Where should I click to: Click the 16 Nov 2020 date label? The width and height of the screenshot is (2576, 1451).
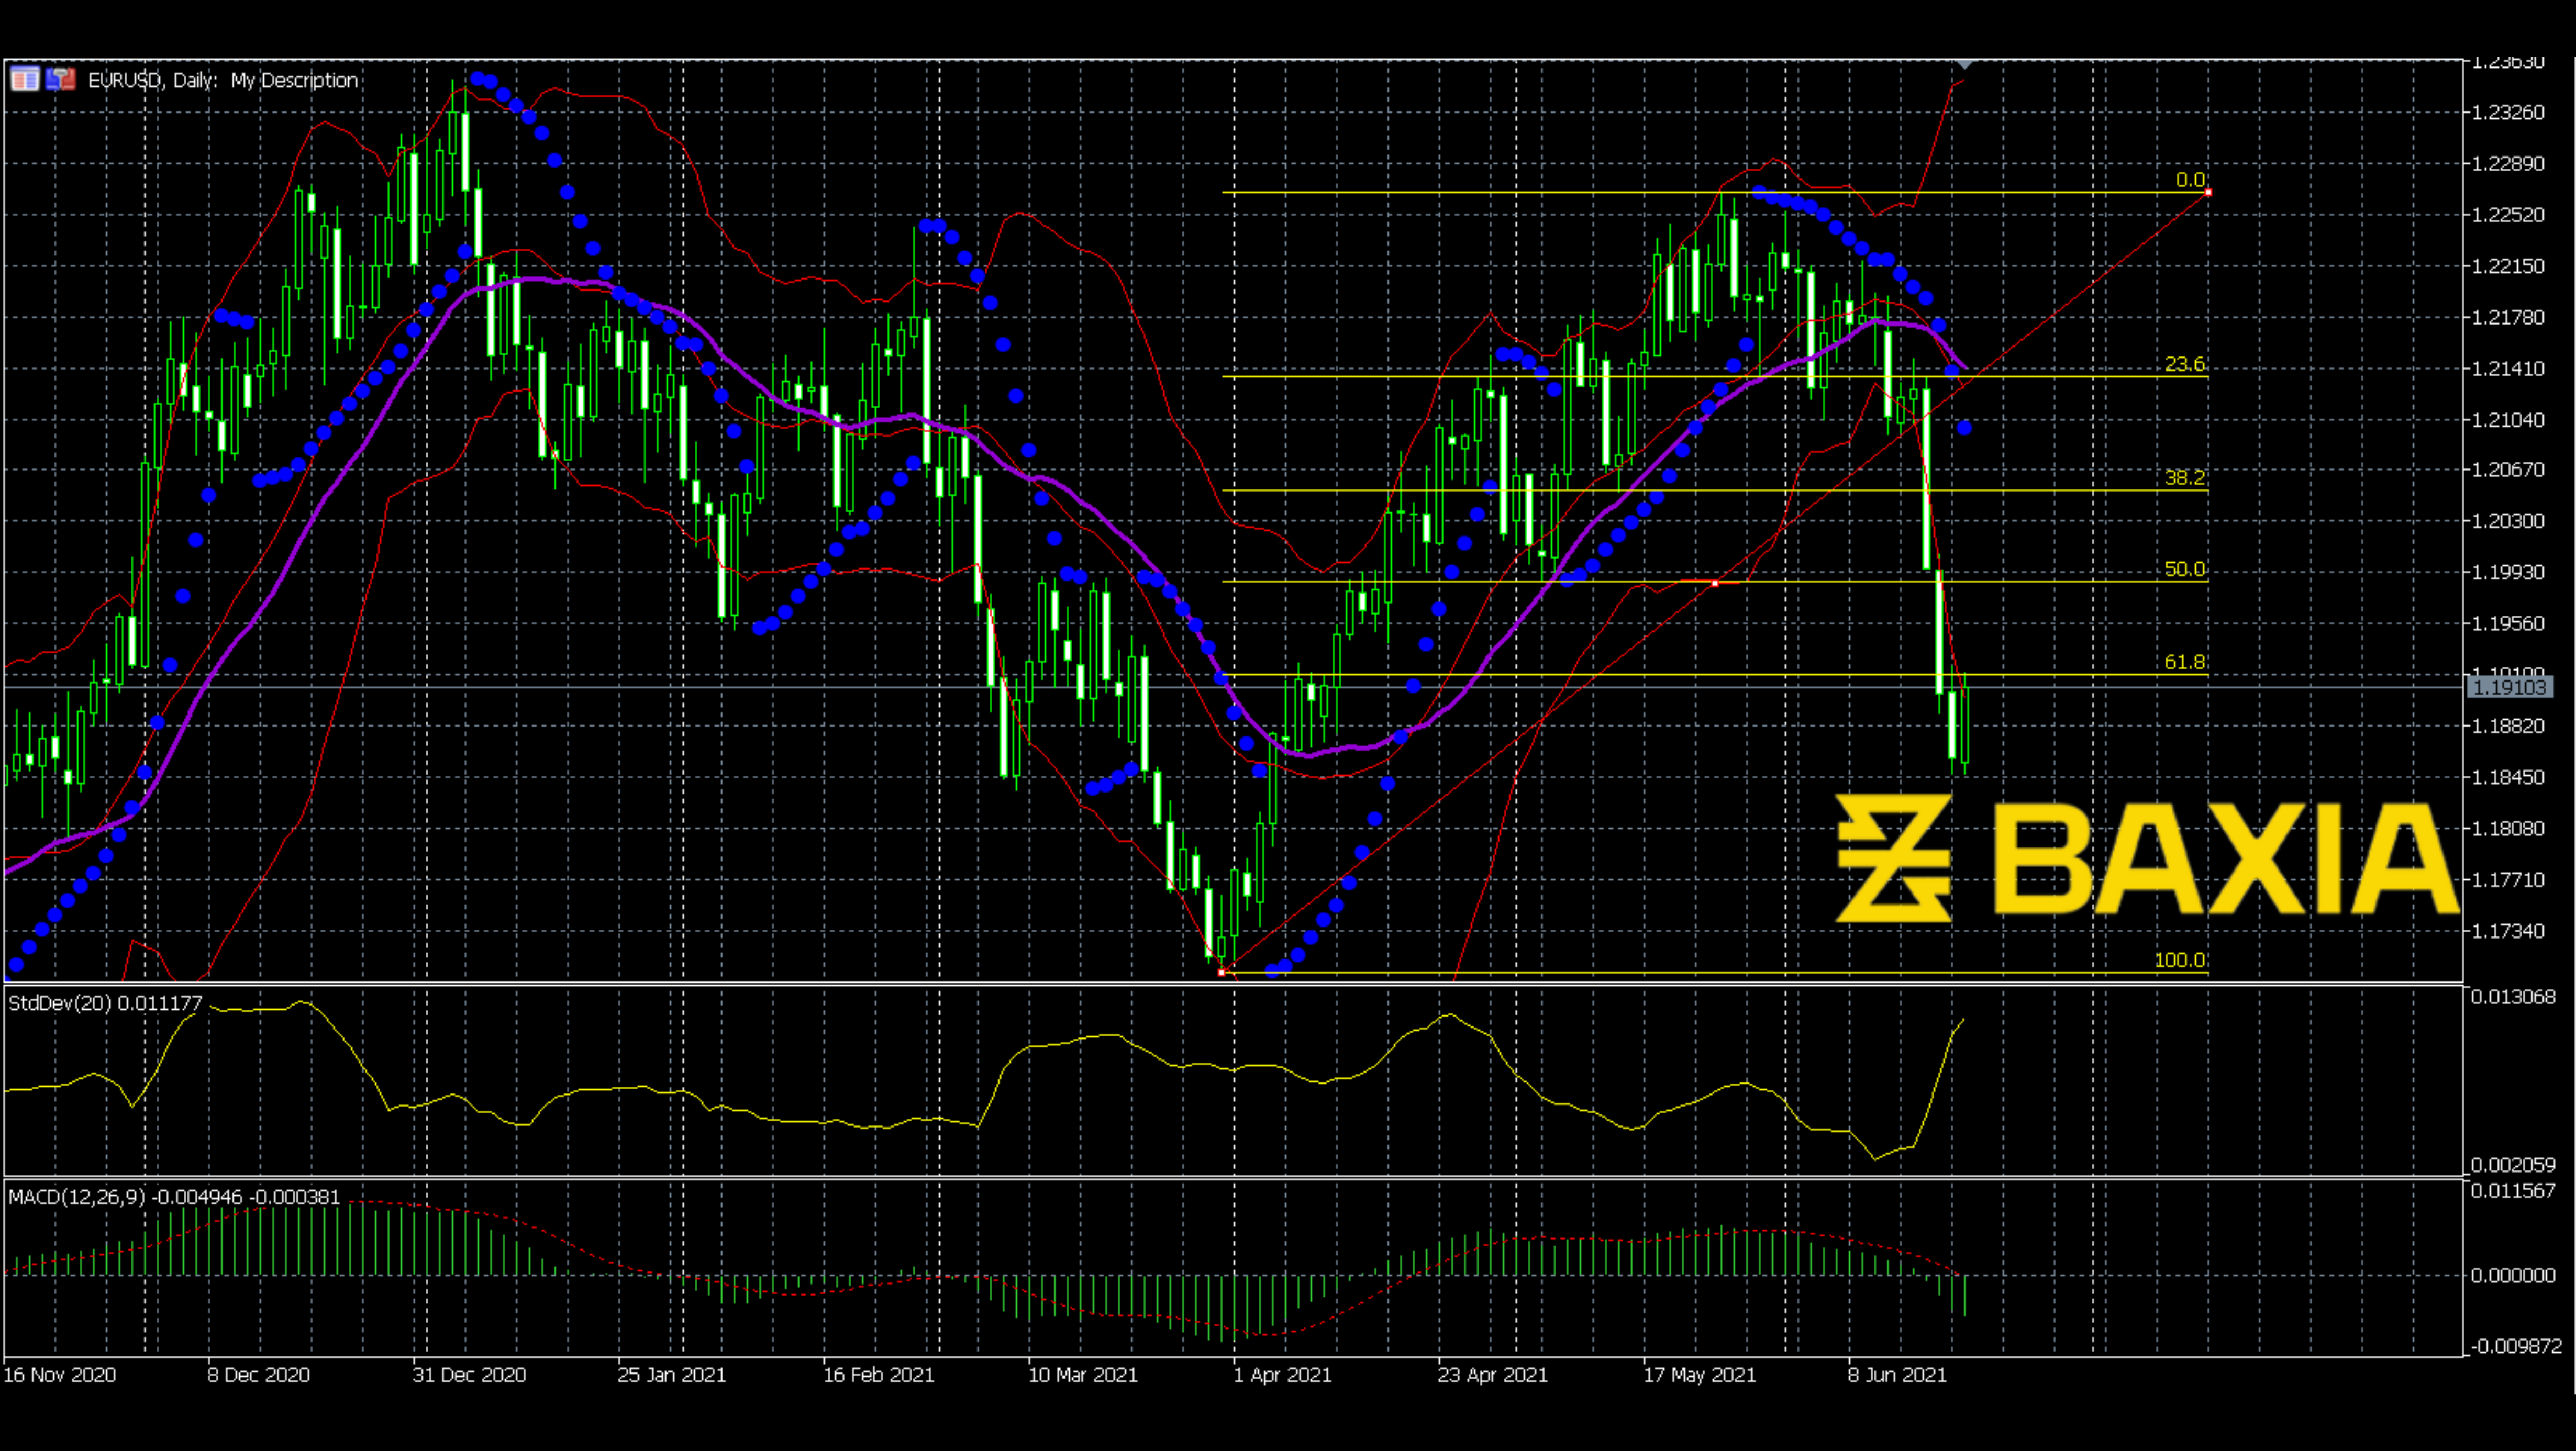click(x=60, y=1375)
